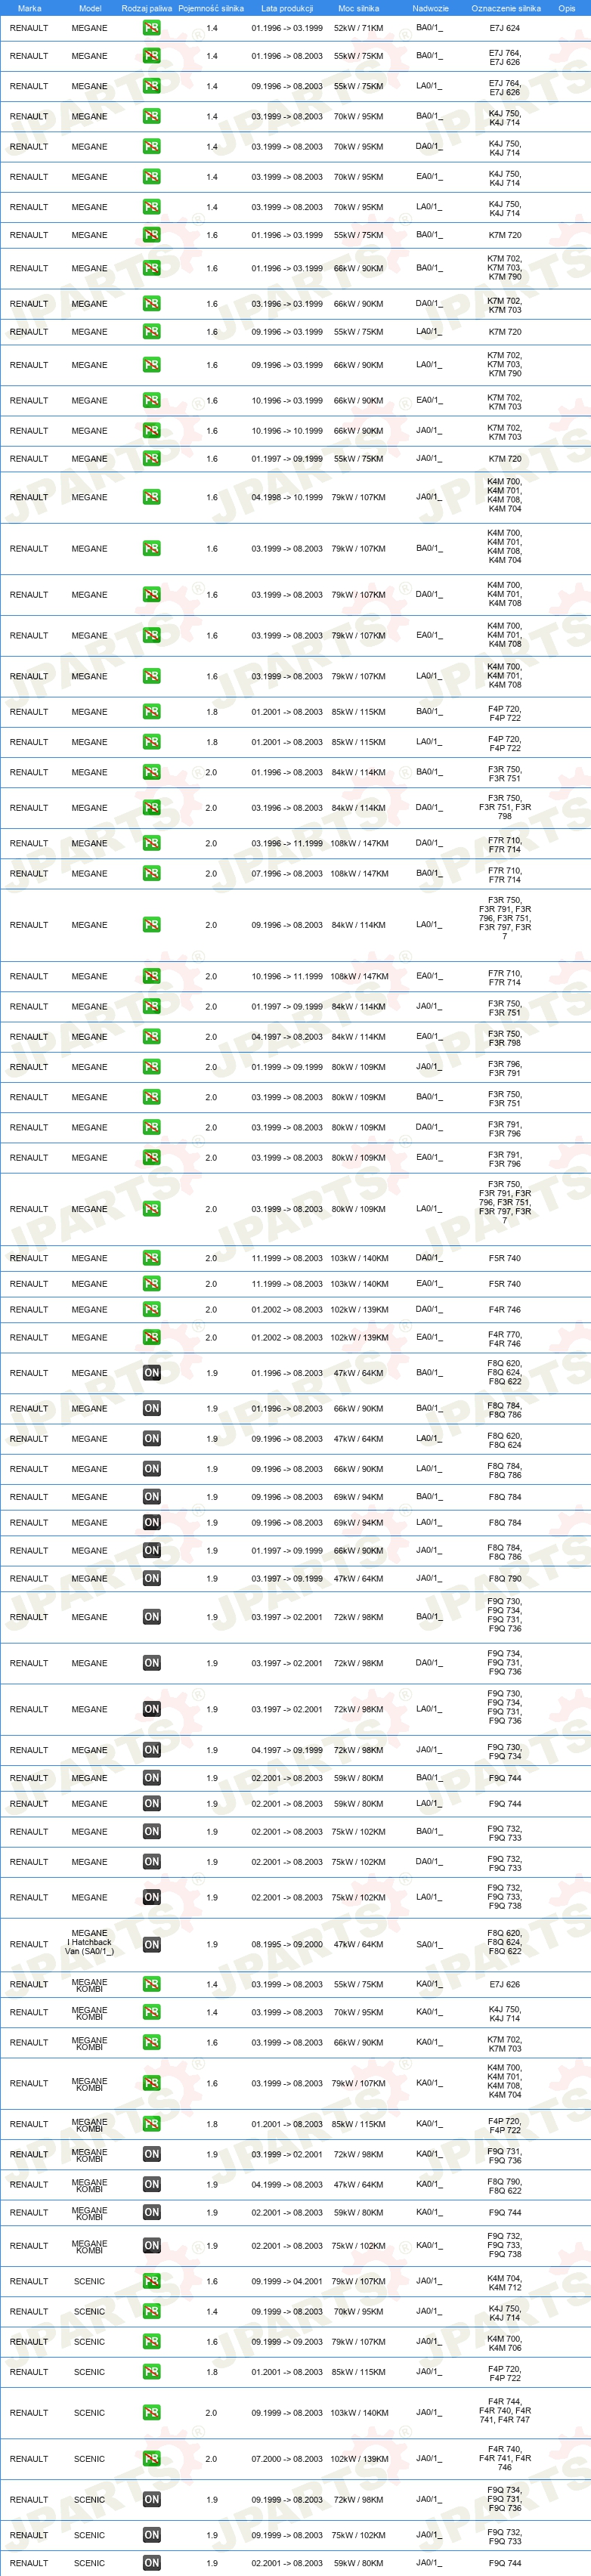Screen dimensions: 591x2576
Task: Click the 09.1999 -> 09.2003 date cell
Action: click(287, 2342)
